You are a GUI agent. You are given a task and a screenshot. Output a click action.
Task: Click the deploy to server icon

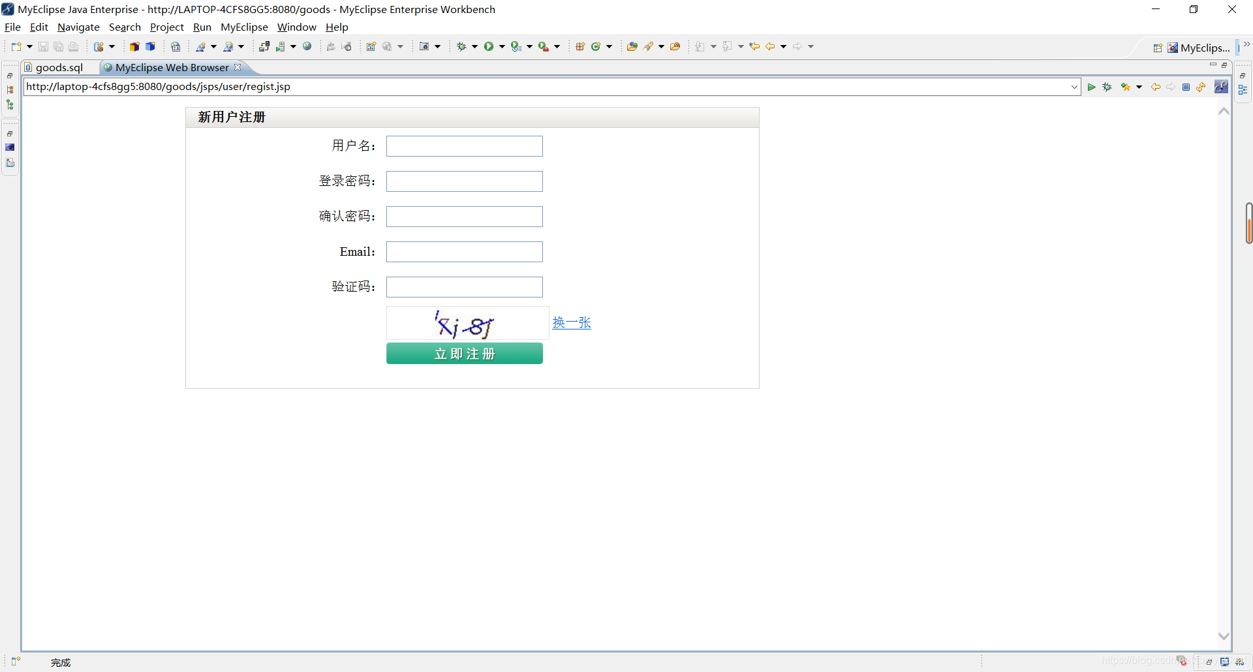[264, 46]
